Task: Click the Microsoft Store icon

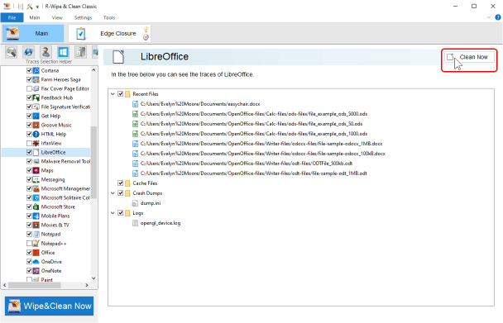Action: point(36,207)
